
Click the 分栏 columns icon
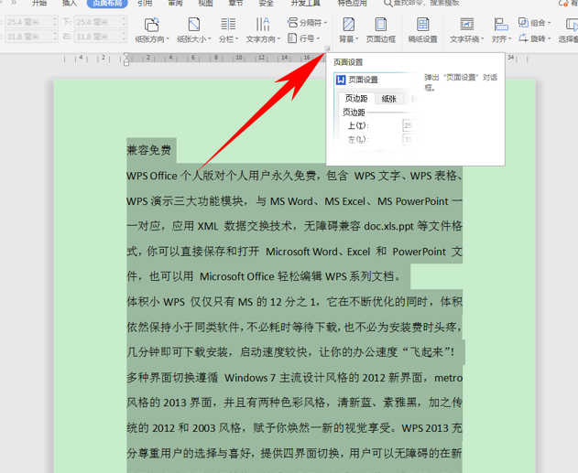229,25
